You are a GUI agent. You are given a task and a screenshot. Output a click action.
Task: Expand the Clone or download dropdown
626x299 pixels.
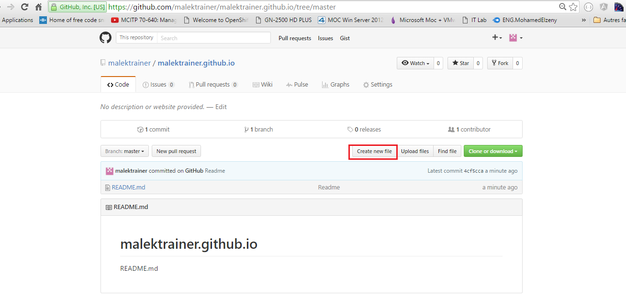point(493,151)
